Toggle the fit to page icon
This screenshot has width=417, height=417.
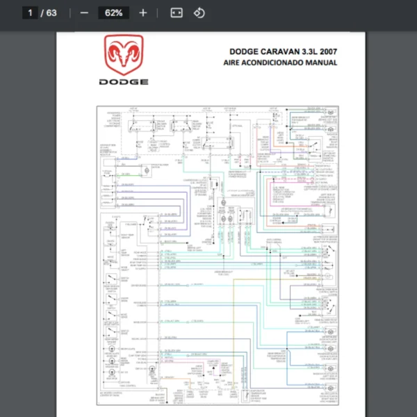(177, 13)
